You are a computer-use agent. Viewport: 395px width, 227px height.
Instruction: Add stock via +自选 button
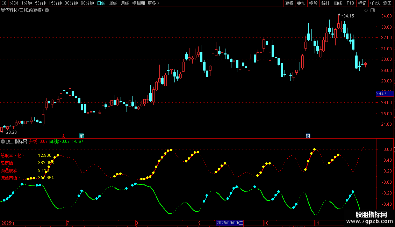375,3
